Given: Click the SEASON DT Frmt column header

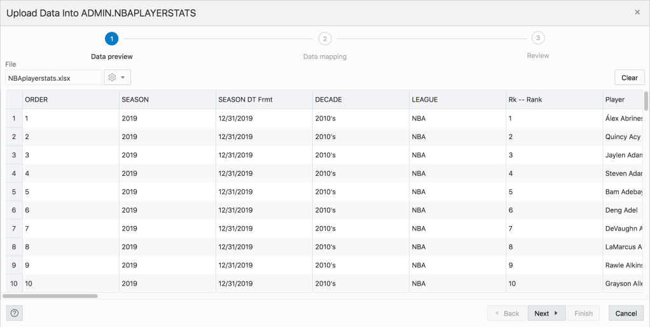Looking at the screenshot, I should tap(264, 100).
